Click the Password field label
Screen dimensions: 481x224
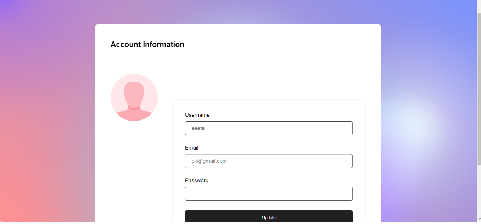[196, 180]
